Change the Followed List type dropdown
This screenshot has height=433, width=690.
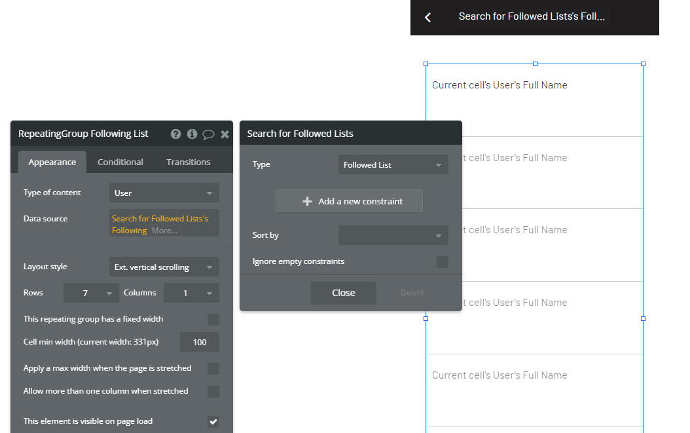[x=393, y=165]
